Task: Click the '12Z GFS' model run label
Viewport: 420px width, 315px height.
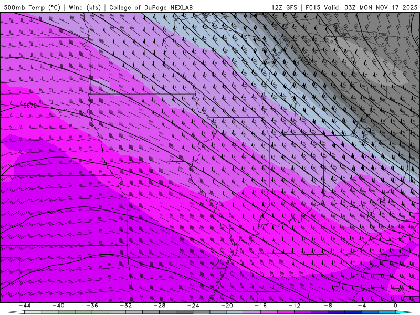Action: click(284, 7)
